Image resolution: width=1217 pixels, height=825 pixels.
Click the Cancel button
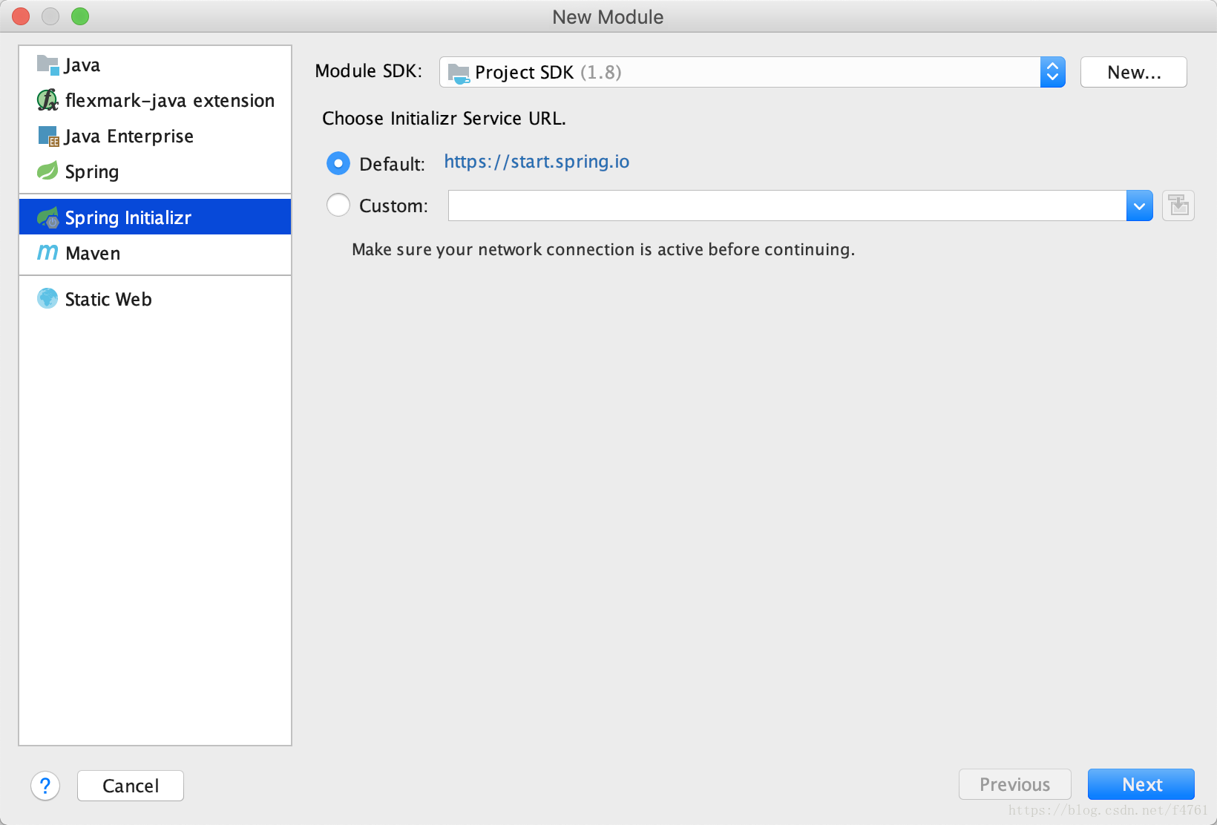[x=131, y=786]
